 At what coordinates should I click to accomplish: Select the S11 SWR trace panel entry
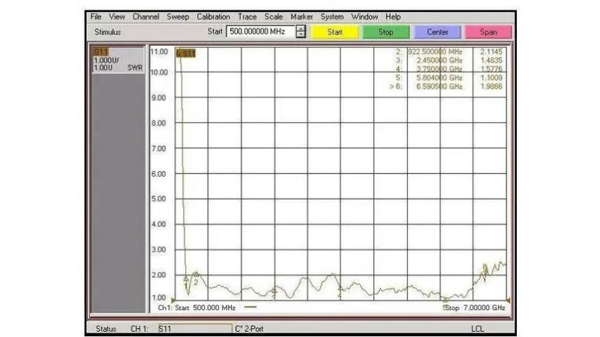(x=116, y=60)
